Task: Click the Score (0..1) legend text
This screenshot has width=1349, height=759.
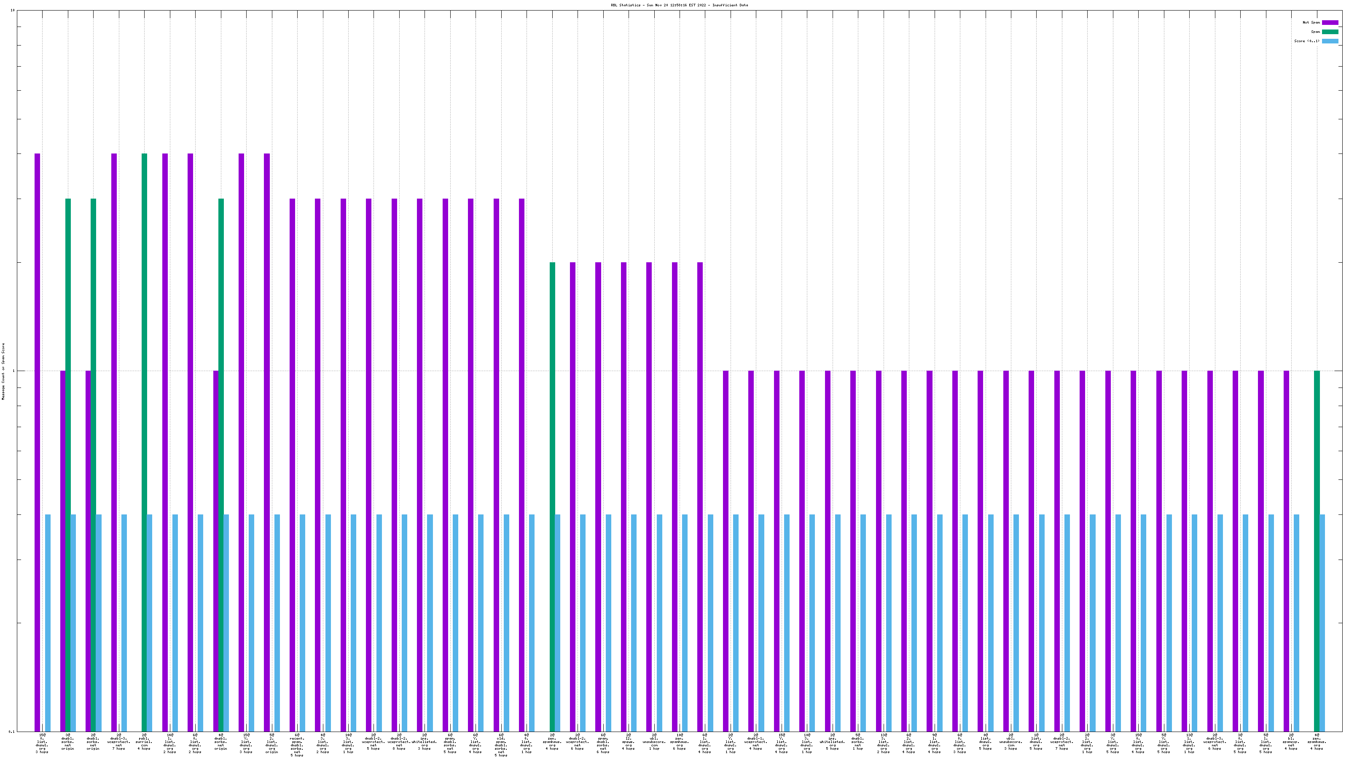Action: (x=1306, y=41)
